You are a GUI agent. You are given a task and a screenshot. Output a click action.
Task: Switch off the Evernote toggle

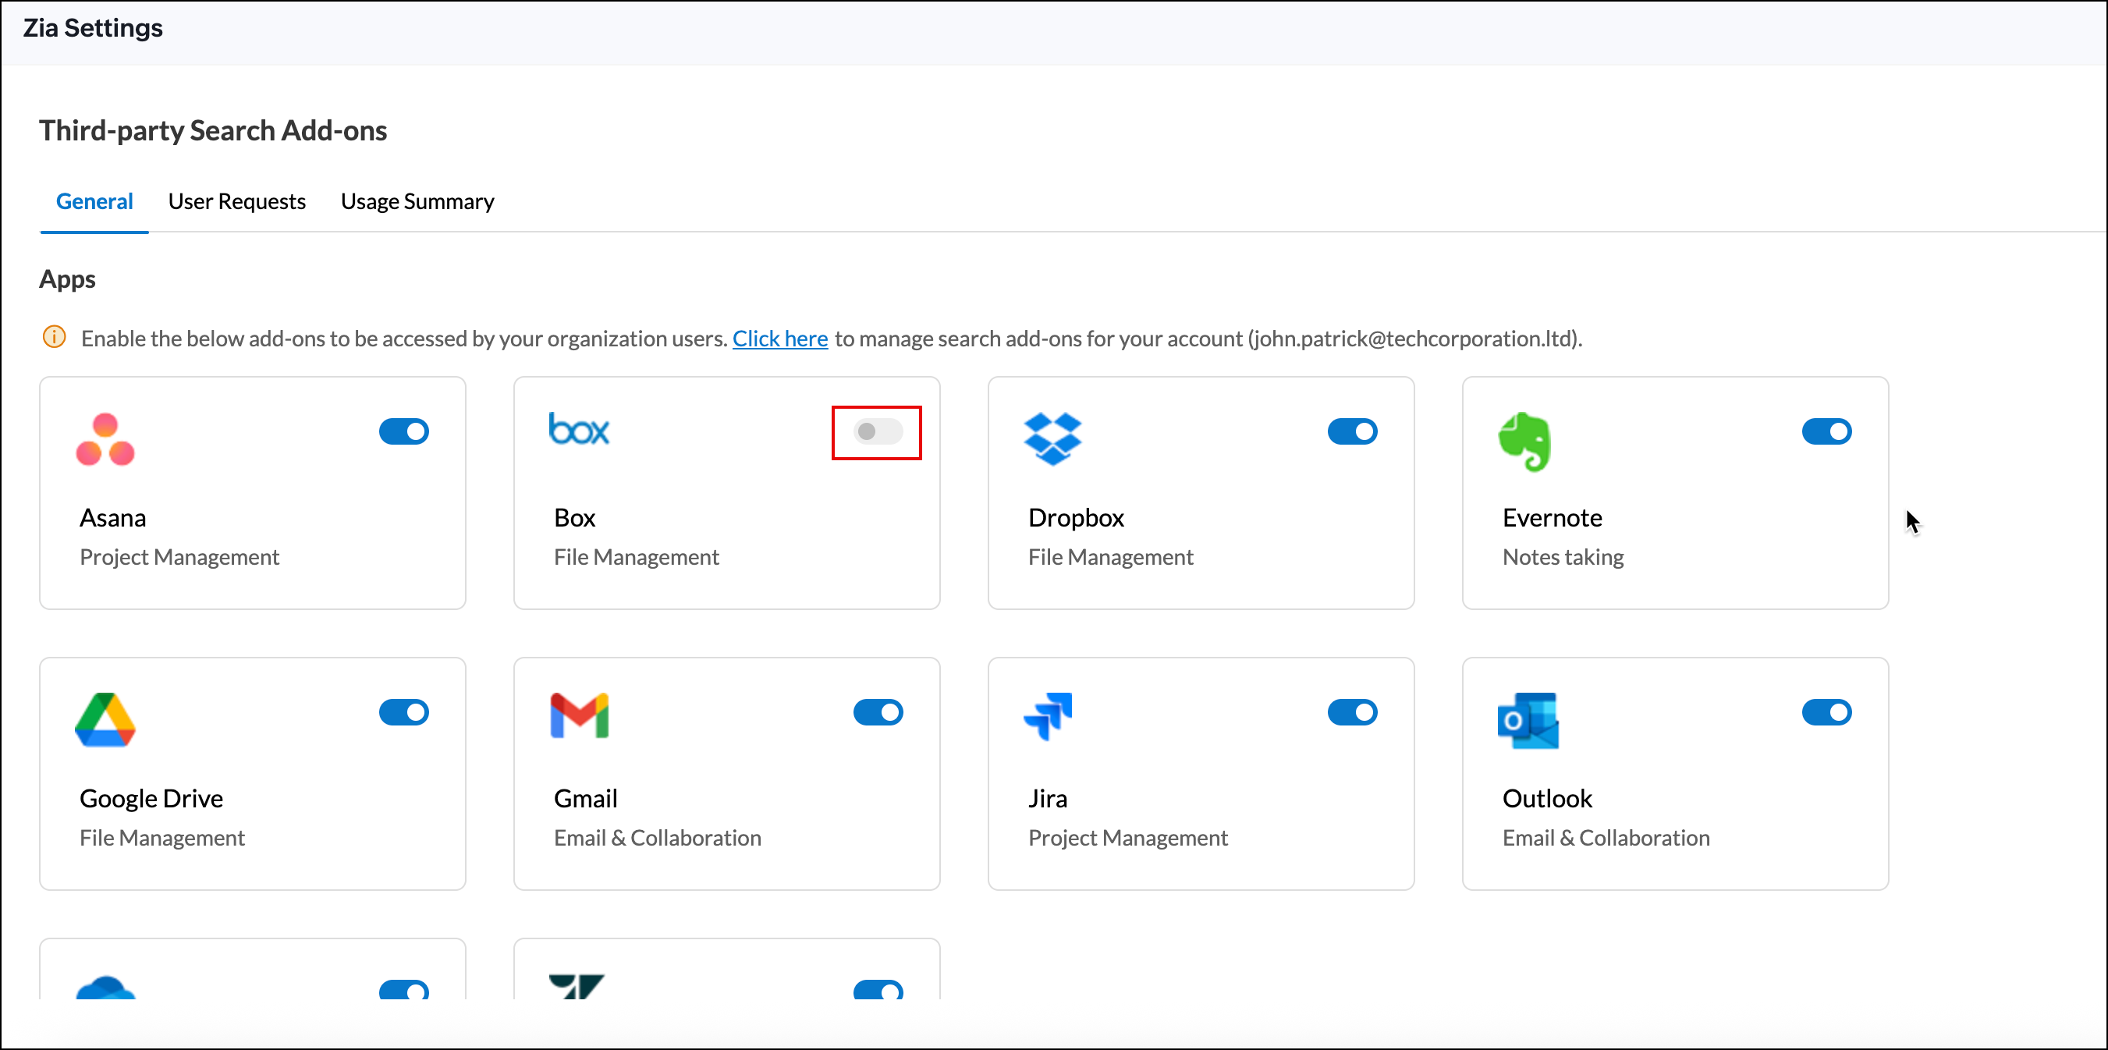point(1826,431)
